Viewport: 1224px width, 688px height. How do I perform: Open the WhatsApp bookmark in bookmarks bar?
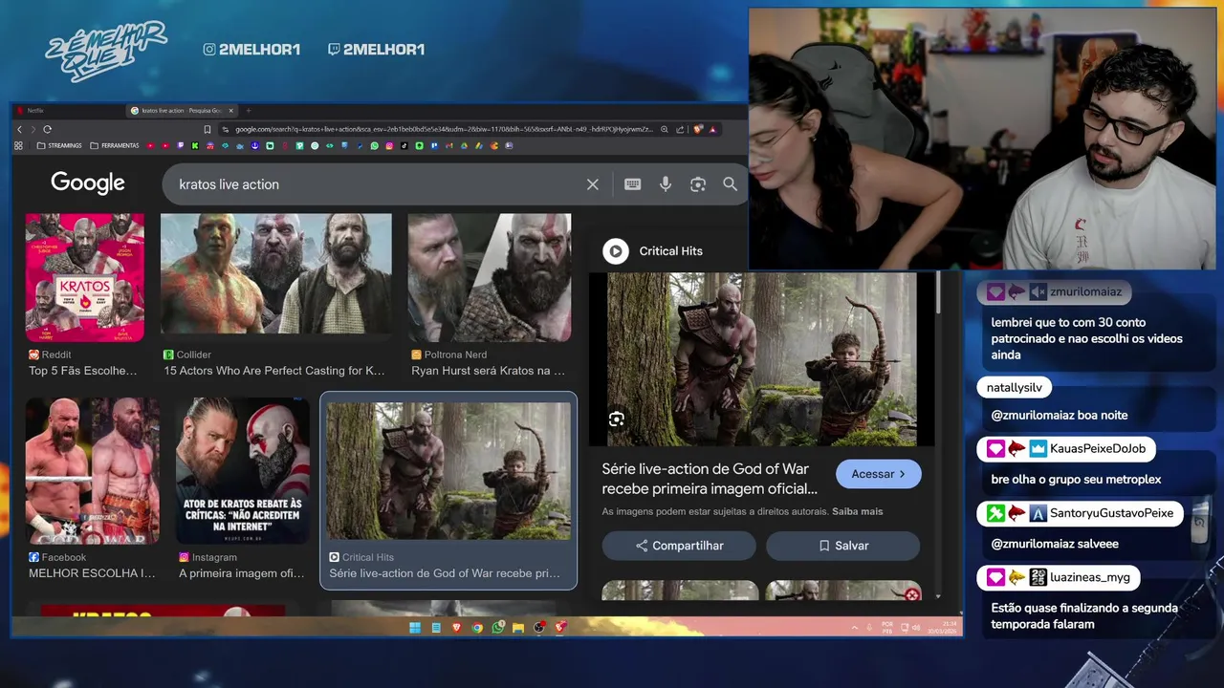point(375,146)
